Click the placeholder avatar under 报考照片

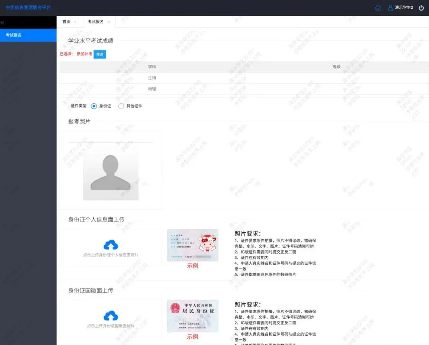pos(110,173)
